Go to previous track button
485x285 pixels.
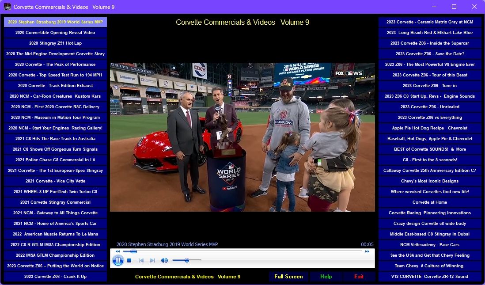pyautogui.click(x=141, y=261)
